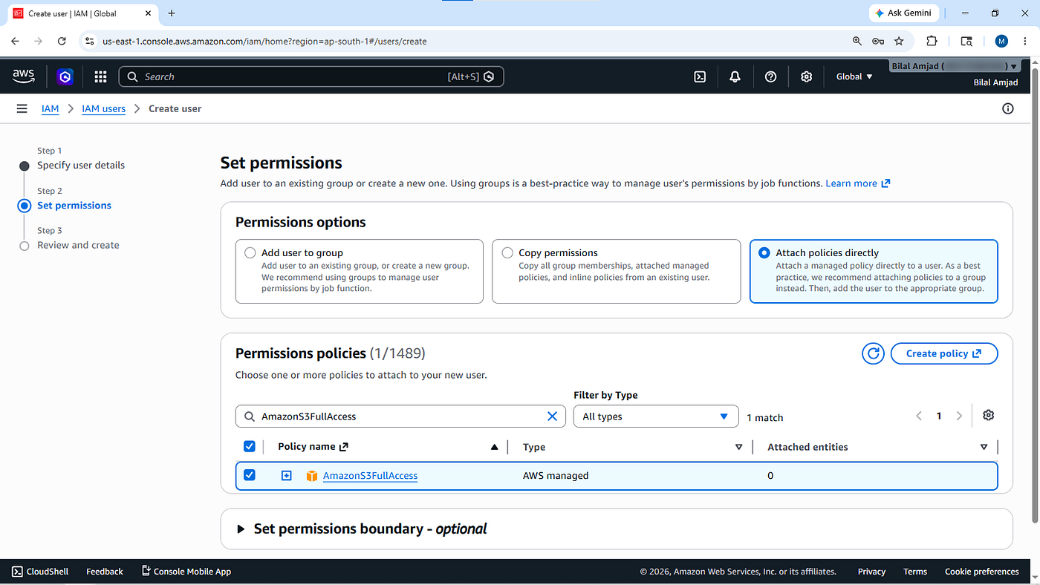Sort by Attached entities column arrow
Screen dimensions: 1040x585
[x=984, y=447]
